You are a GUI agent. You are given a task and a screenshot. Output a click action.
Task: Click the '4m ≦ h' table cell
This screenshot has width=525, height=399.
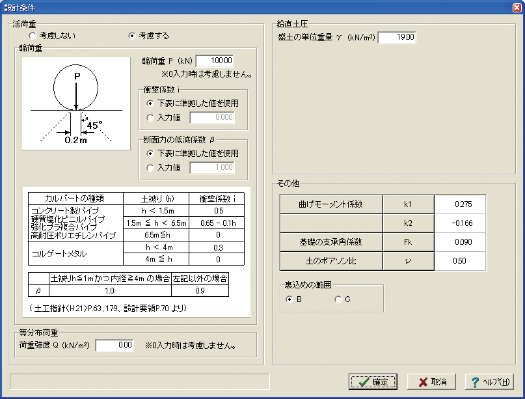point(156,259)
